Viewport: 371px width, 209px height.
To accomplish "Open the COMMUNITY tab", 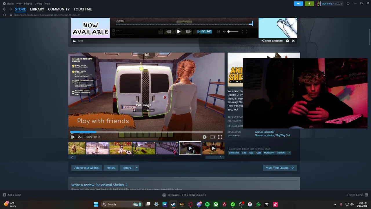I will [59, 9].
